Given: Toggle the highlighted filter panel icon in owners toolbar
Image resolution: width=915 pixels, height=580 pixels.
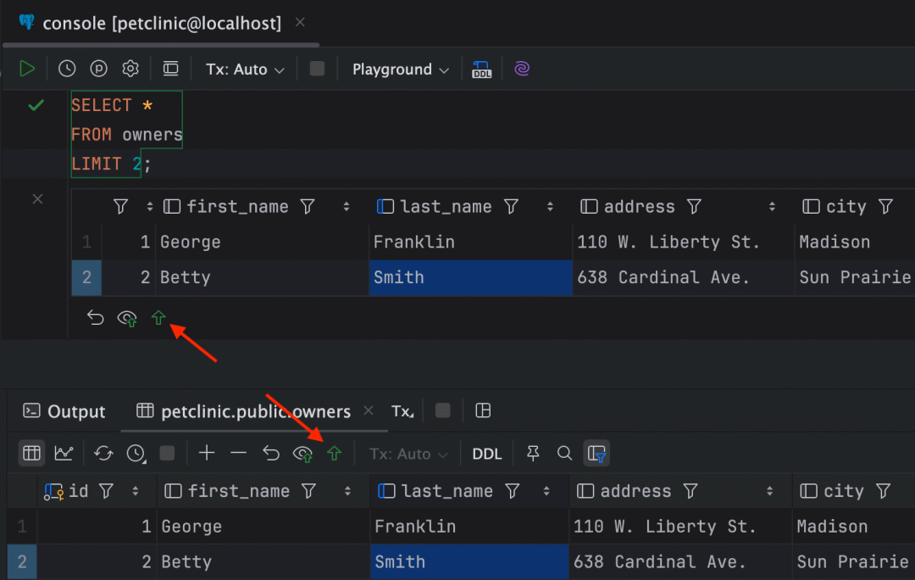Looking at the screenshot, I should [x=596, y=454].
